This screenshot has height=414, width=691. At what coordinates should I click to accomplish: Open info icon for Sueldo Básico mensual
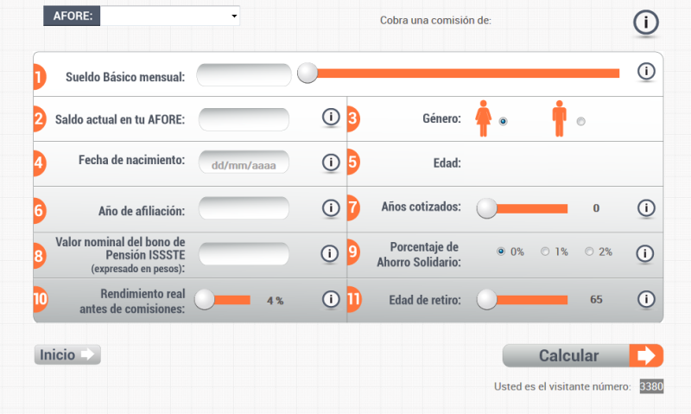click(646, 71)
